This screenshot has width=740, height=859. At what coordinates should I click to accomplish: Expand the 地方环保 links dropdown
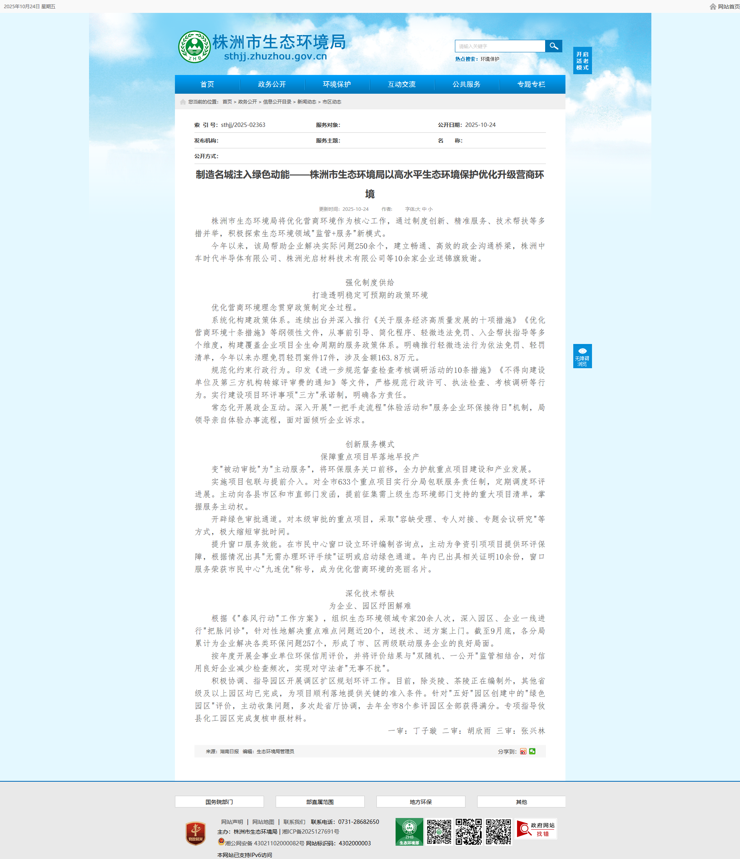420,802
